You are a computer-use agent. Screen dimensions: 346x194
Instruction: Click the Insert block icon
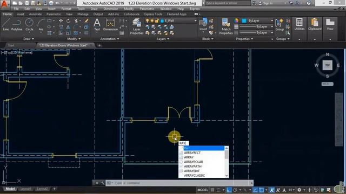203,24
